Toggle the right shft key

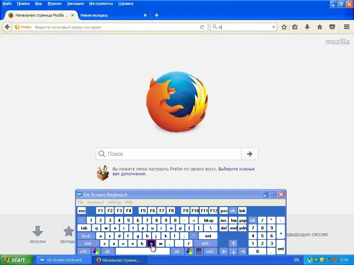[x=205, y=244]
